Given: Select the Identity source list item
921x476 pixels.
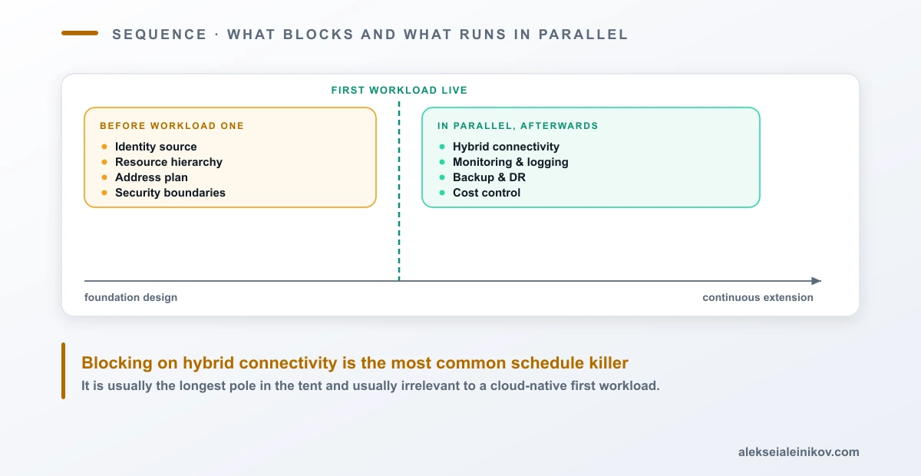Looking at the screenshot, I should tap(156, 147).
